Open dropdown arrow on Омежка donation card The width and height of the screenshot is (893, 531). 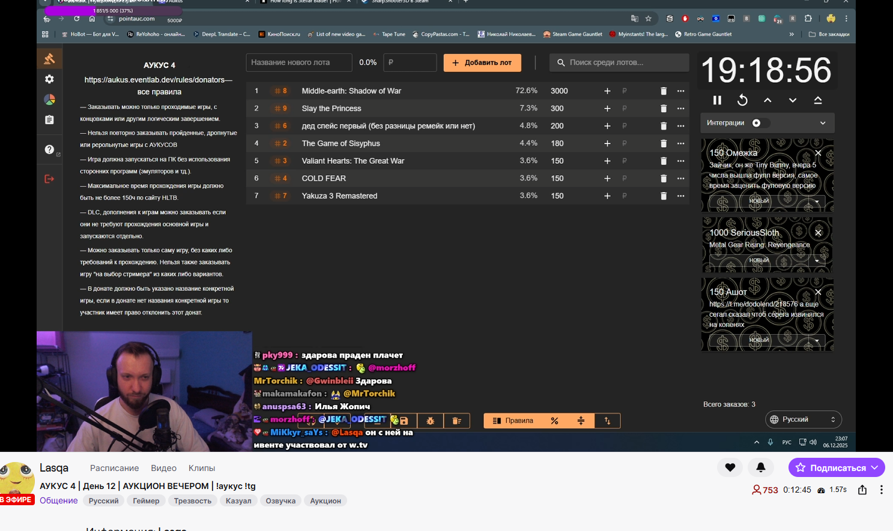(x=817, y=202)
